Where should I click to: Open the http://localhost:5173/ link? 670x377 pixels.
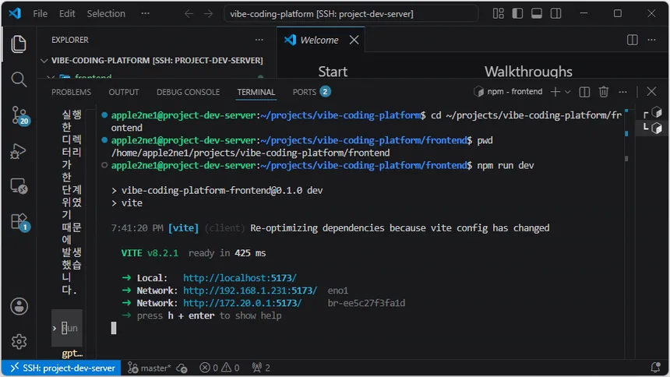tap(240, 278)
